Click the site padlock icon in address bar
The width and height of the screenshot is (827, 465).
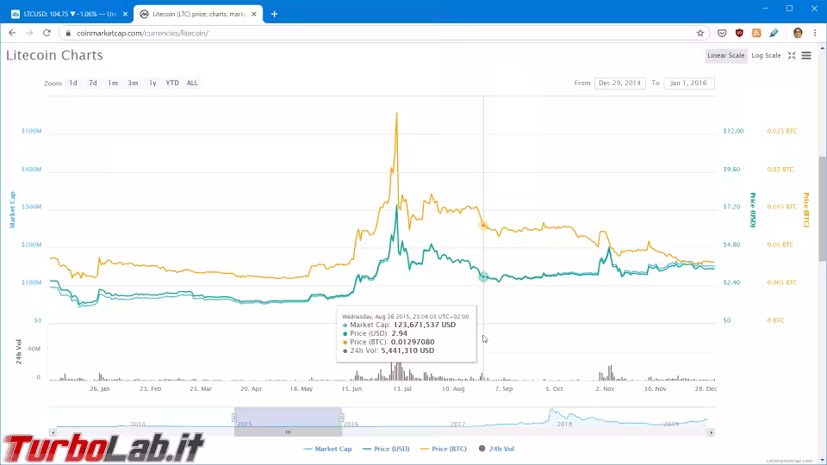pos(67,34)
